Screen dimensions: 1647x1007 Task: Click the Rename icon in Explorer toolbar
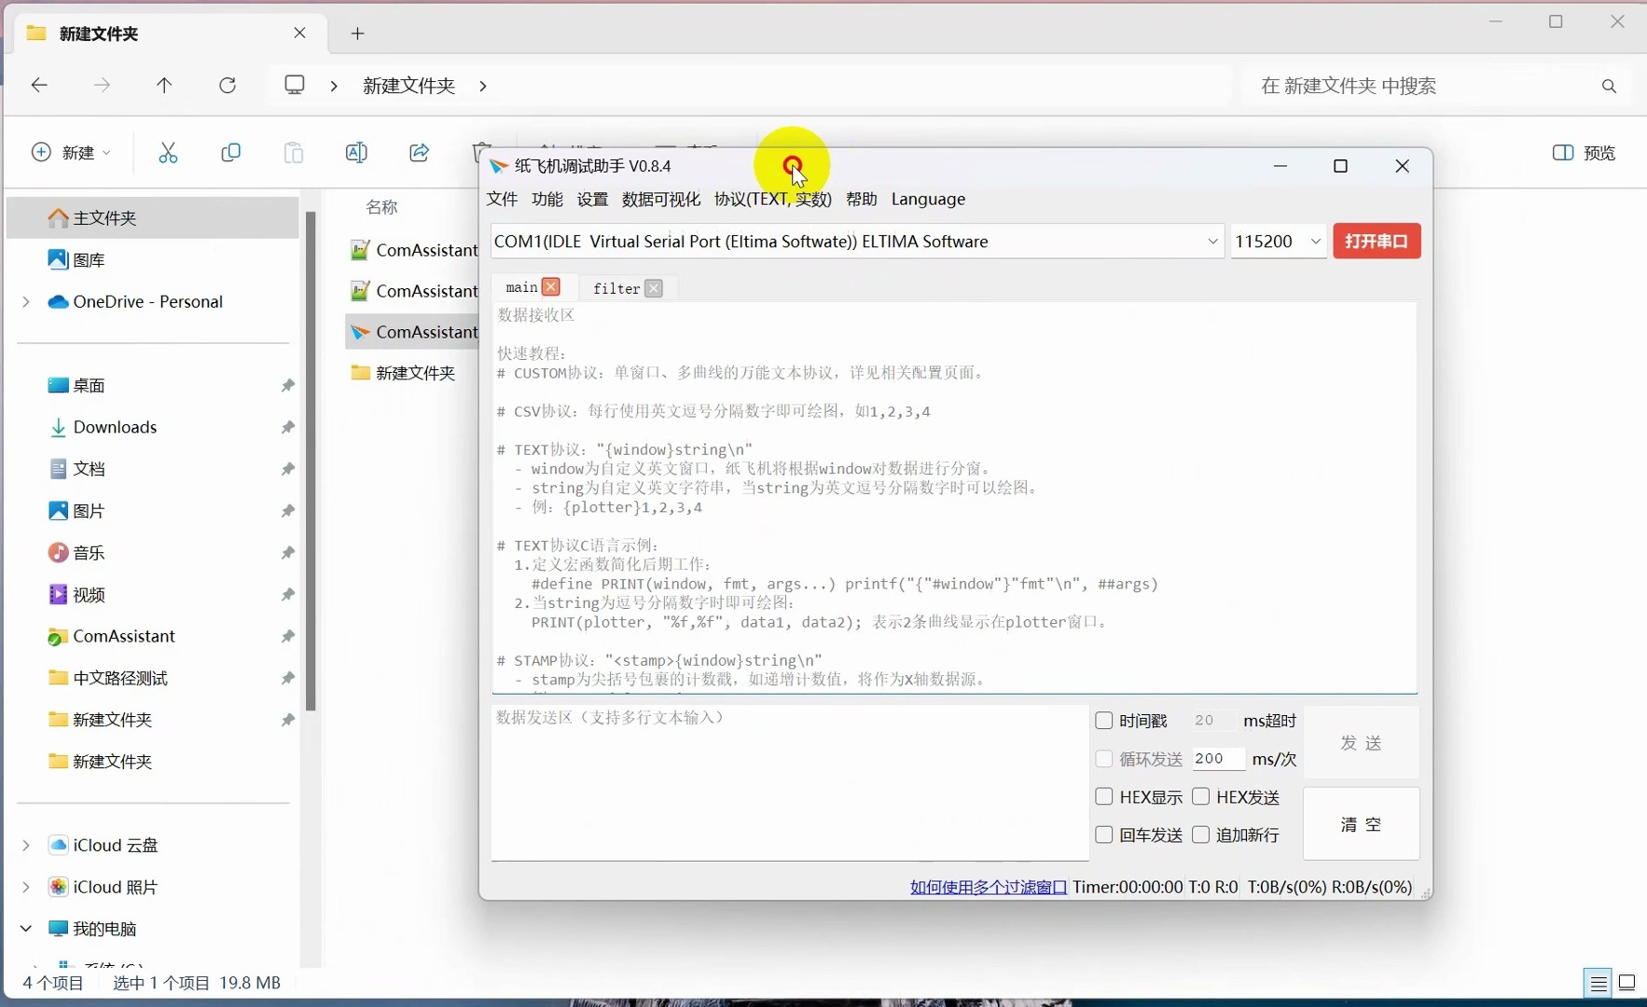pos(356,152)
